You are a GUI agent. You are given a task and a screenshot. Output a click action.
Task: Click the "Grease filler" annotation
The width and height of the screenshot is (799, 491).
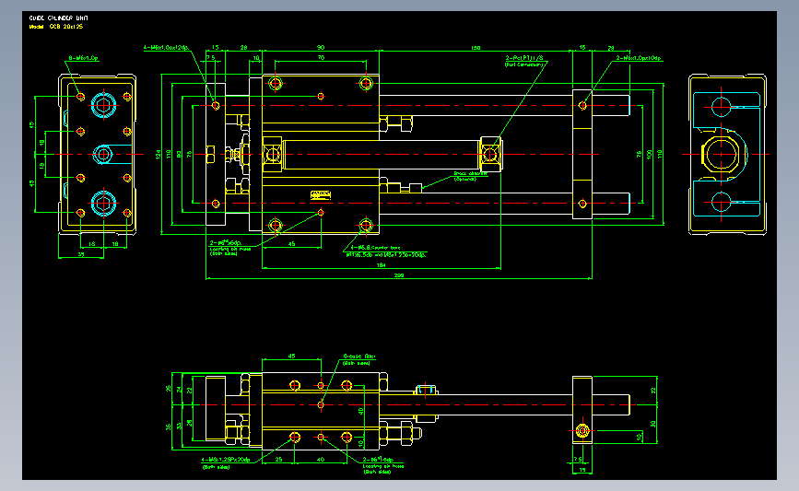point(359,357)
